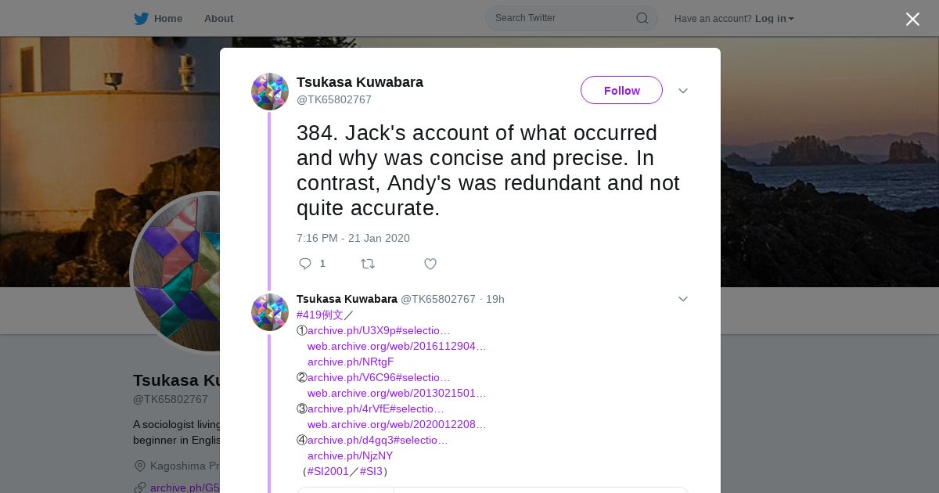Image resolution: width=939 pixels, height=493 pixels.
Task: Go to the About page
Action: (218, 18)
